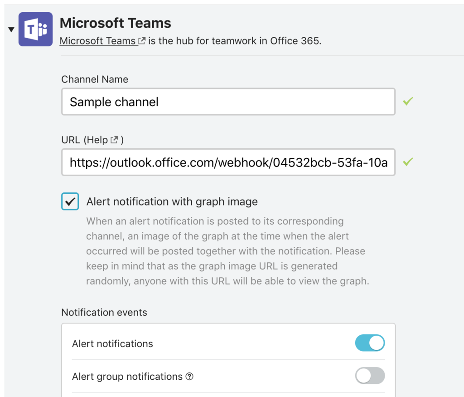The height and width of the screenshot is (397, 464).
Task: Click the Alert notifications row label
Action: [x=112, y=343]
